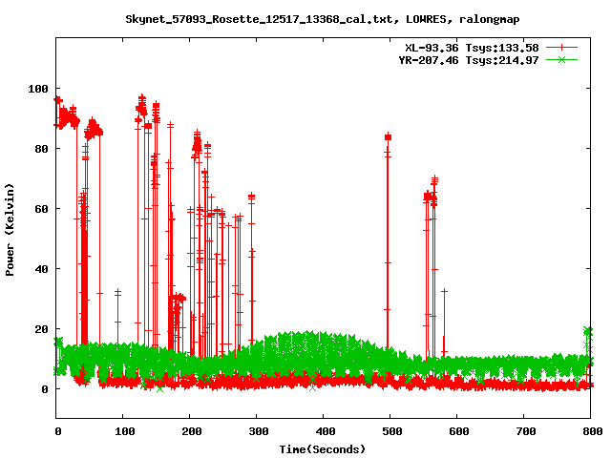Click the small red spike near 90 seconds
Image resolution: width=611 pixels, height=458 pixels.
[117, 316]
